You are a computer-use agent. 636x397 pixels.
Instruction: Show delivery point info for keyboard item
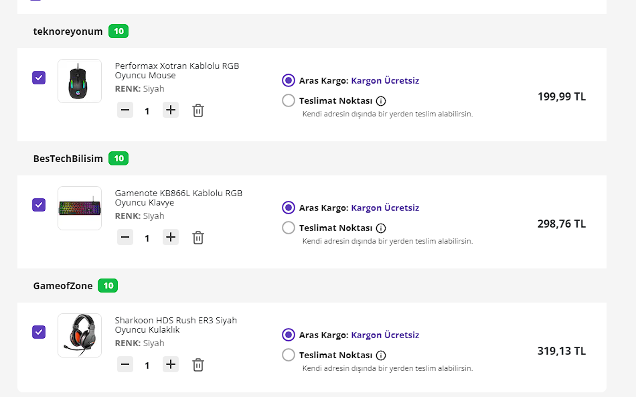(381, 228)
